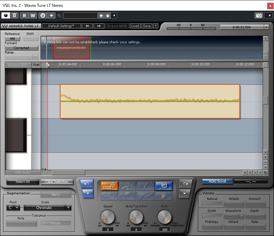This screenshot has height=236, width=274.
Task: Click the Ratio knob
Action: tap(165, 217)
